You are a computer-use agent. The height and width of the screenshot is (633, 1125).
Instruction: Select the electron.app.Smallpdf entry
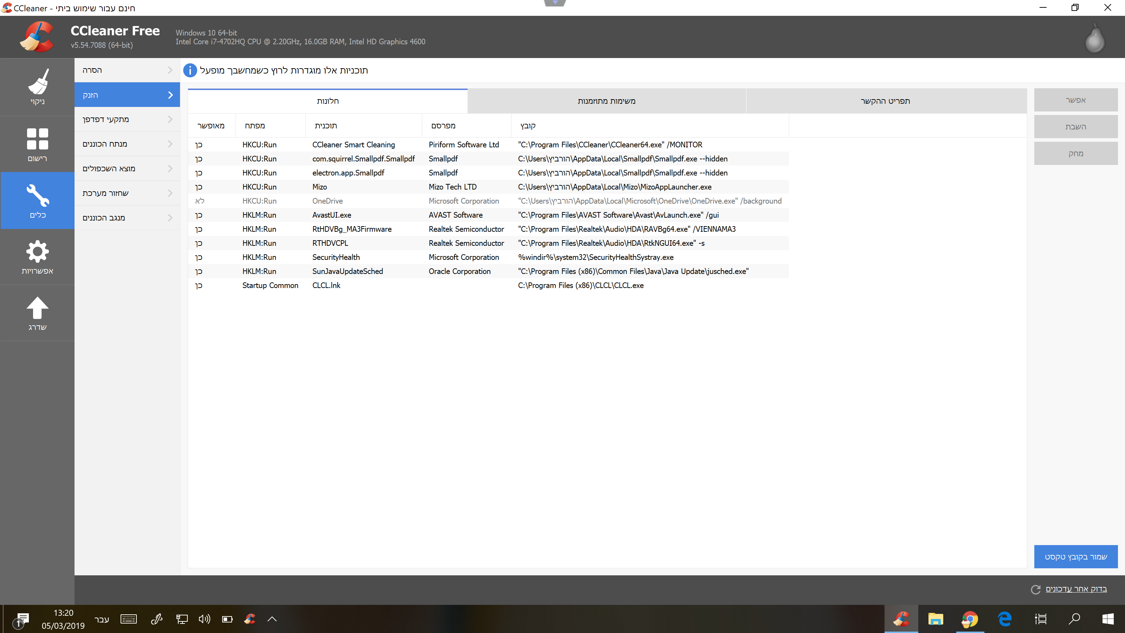[488, 173]
